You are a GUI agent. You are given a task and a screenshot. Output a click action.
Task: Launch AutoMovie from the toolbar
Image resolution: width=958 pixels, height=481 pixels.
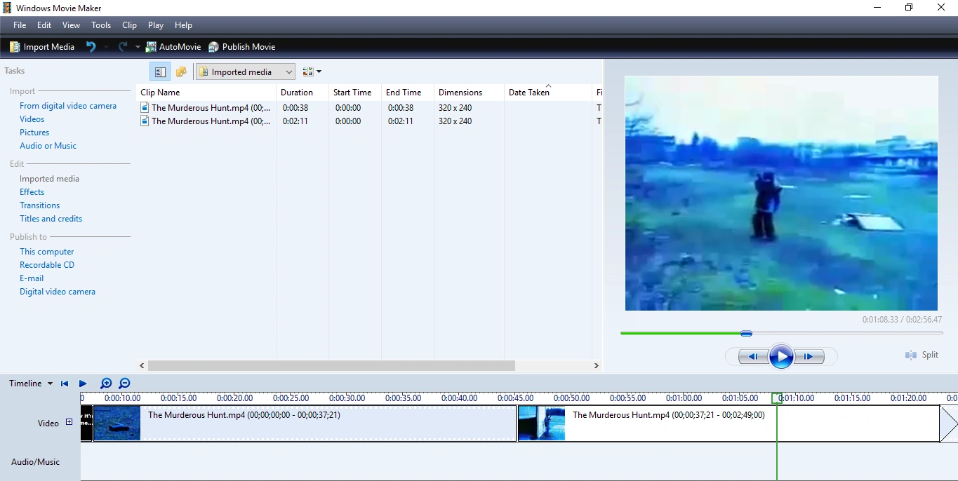coord(173,47)
